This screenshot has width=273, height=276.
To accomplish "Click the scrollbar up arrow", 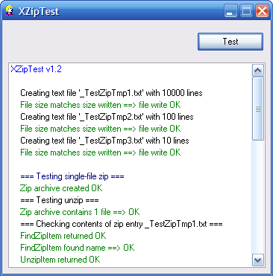I will (258, 70).
